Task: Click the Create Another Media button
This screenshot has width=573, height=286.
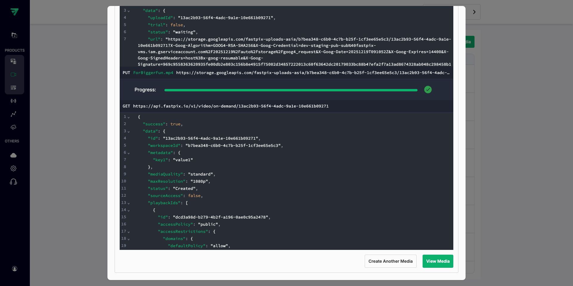Action: [x=390, y=261]
